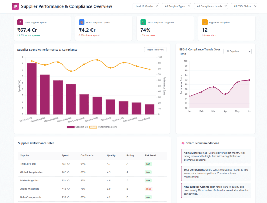Toggle the Spend (₹ Cr) legend series
This screenshot has height=203, width=267.
(77, 127)
